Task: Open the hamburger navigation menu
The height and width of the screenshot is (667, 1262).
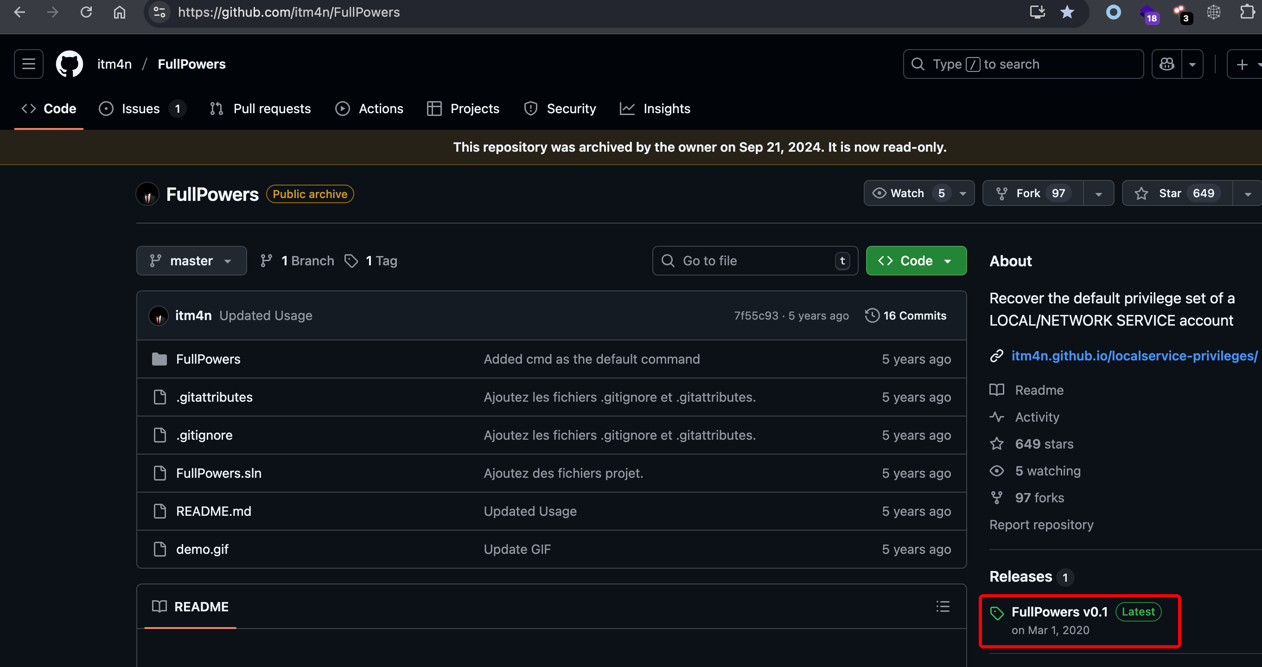Action: (28, 64)
